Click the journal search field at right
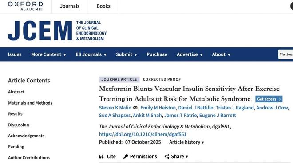 tap(285, 54)
